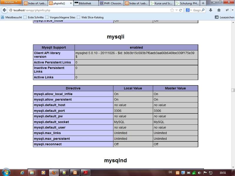Open the URL history dropdown arrow
The width and height of the screenshot is (235, 176).
[177, 10]
